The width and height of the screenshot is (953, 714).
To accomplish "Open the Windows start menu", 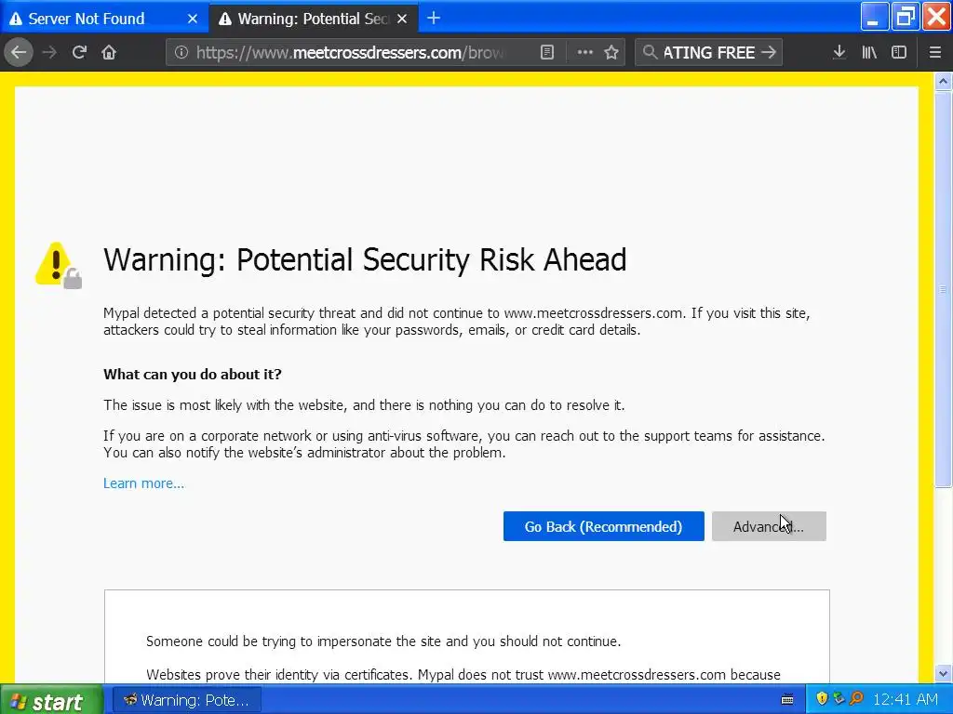I will (x=46, y=700).
